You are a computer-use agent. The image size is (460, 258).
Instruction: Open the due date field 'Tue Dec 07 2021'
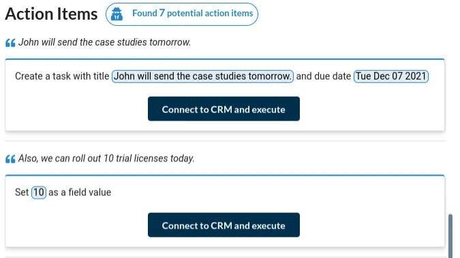391,76
